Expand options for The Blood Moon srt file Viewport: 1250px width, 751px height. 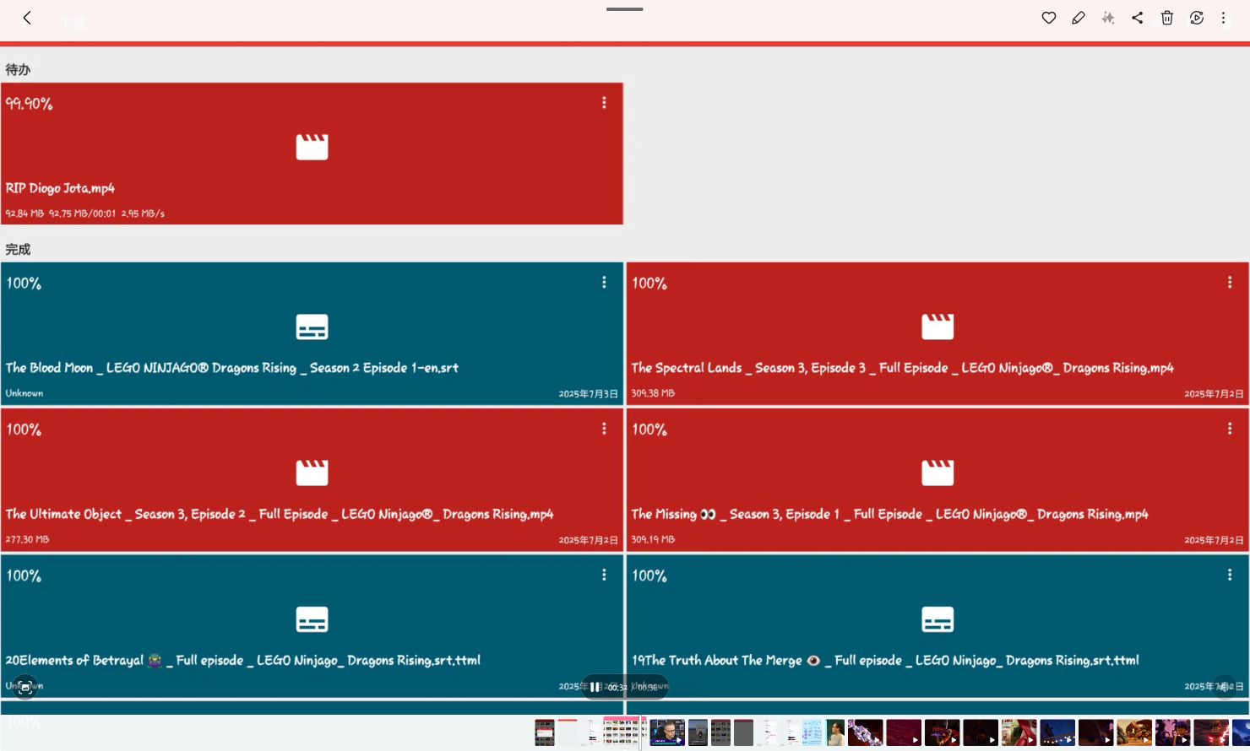point(604,283)
